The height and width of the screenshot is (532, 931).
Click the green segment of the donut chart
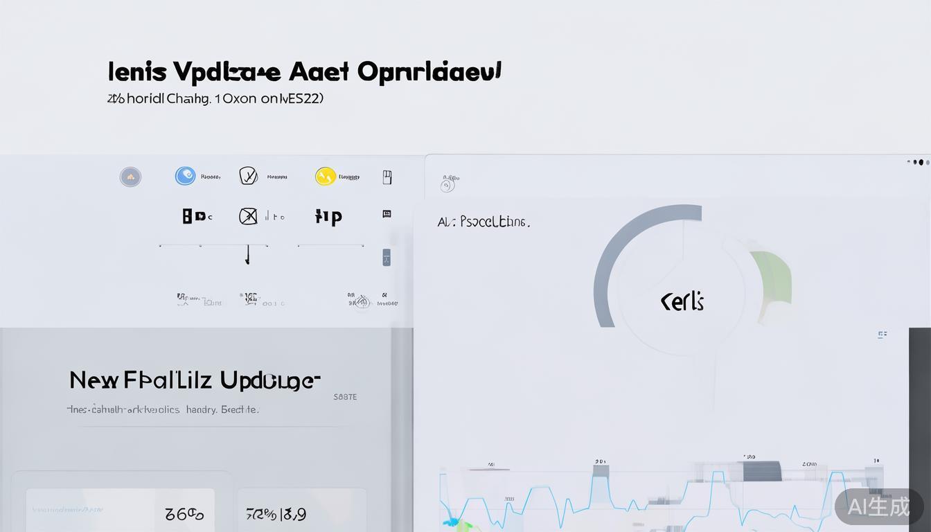click(x=777, y=285)
